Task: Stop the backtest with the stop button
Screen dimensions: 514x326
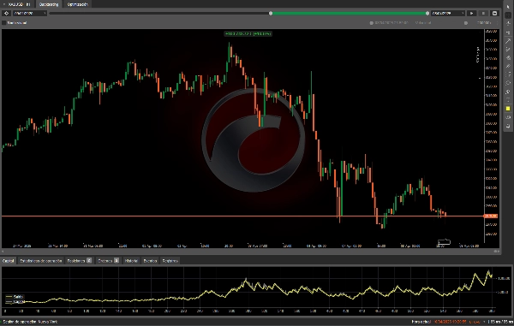Action: tap(483, 14)
